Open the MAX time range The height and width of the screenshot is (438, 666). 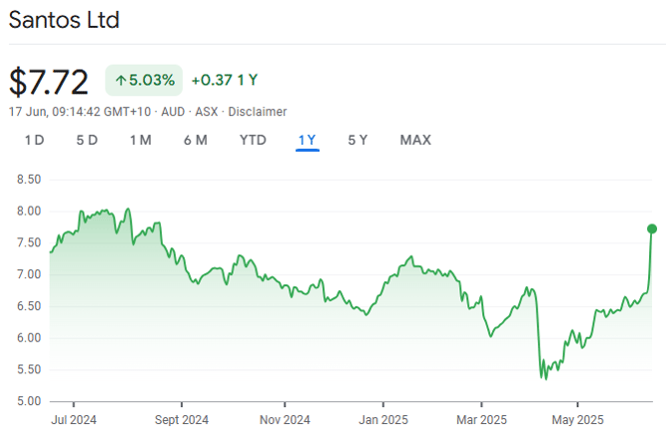coord(415,140)
